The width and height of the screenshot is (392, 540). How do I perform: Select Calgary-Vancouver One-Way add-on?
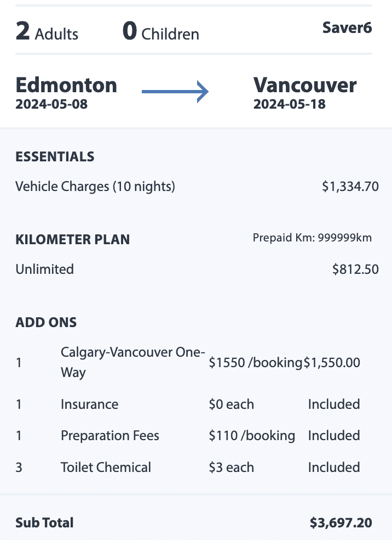coord(132,362)
